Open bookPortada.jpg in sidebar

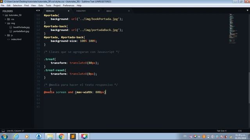[21, 27]
